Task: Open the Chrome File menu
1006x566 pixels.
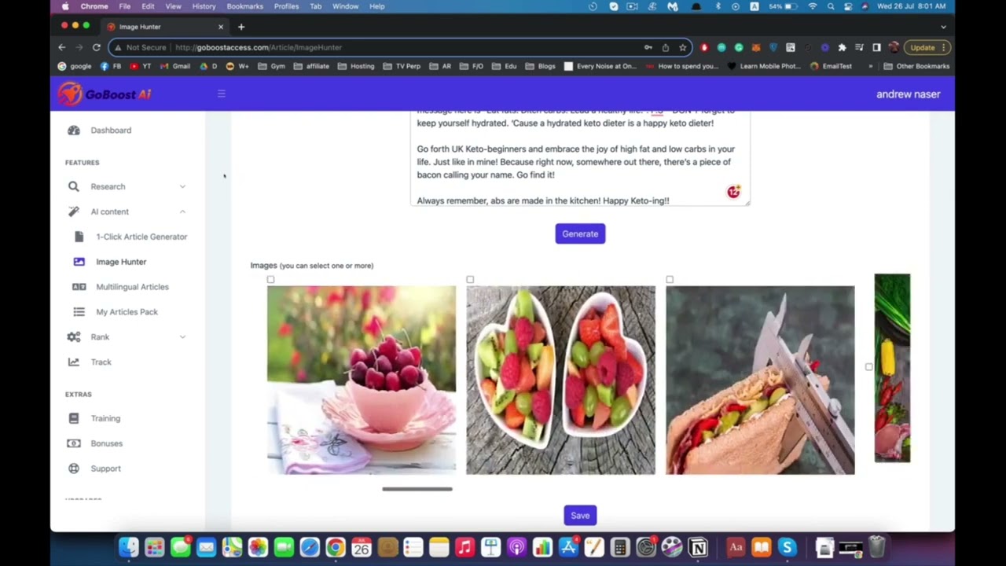Action: [x=125, y=6]
